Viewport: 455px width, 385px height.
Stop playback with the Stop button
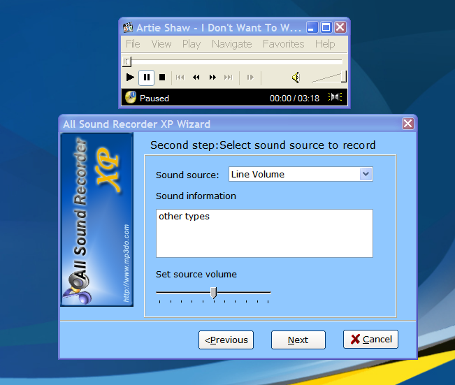162,78
